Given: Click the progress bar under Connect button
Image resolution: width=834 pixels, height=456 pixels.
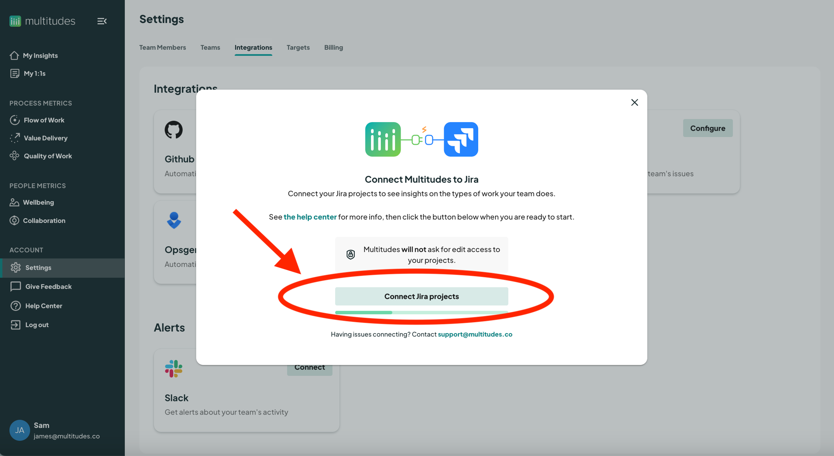Looking at the screenshot, I should click(x=421, y=312).
